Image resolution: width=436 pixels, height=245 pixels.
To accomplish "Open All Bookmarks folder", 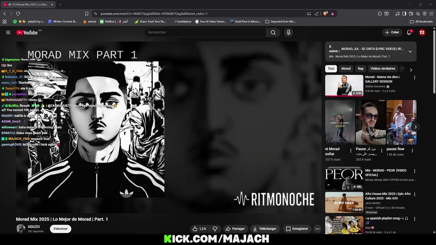I will click(x=421, y=21).
